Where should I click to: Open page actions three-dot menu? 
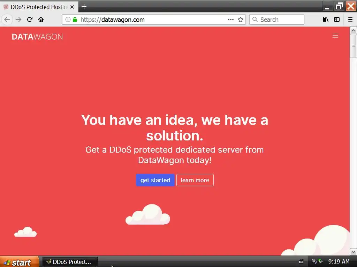tap(231, 19)
